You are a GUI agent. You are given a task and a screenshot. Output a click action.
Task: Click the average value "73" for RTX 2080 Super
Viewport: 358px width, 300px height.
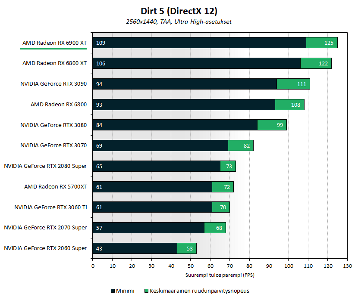229,166
